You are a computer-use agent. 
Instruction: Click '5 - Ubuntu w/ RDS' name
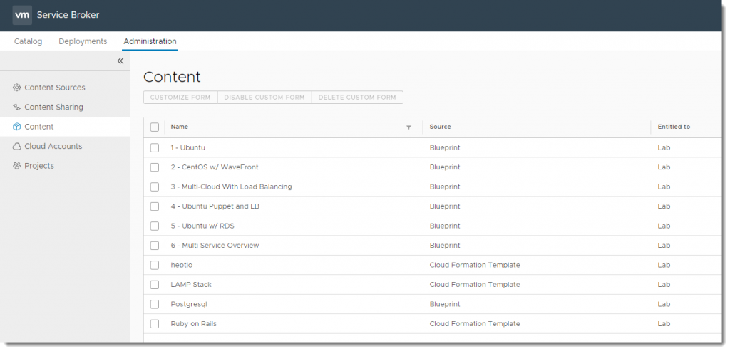(202, 226)
